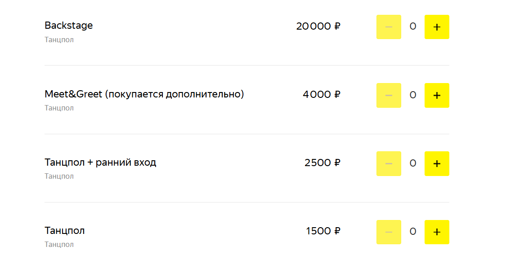506x264 pixels.
Task: Add a 1500 ₽ Танцпол ticket
Action: point(437,232)
